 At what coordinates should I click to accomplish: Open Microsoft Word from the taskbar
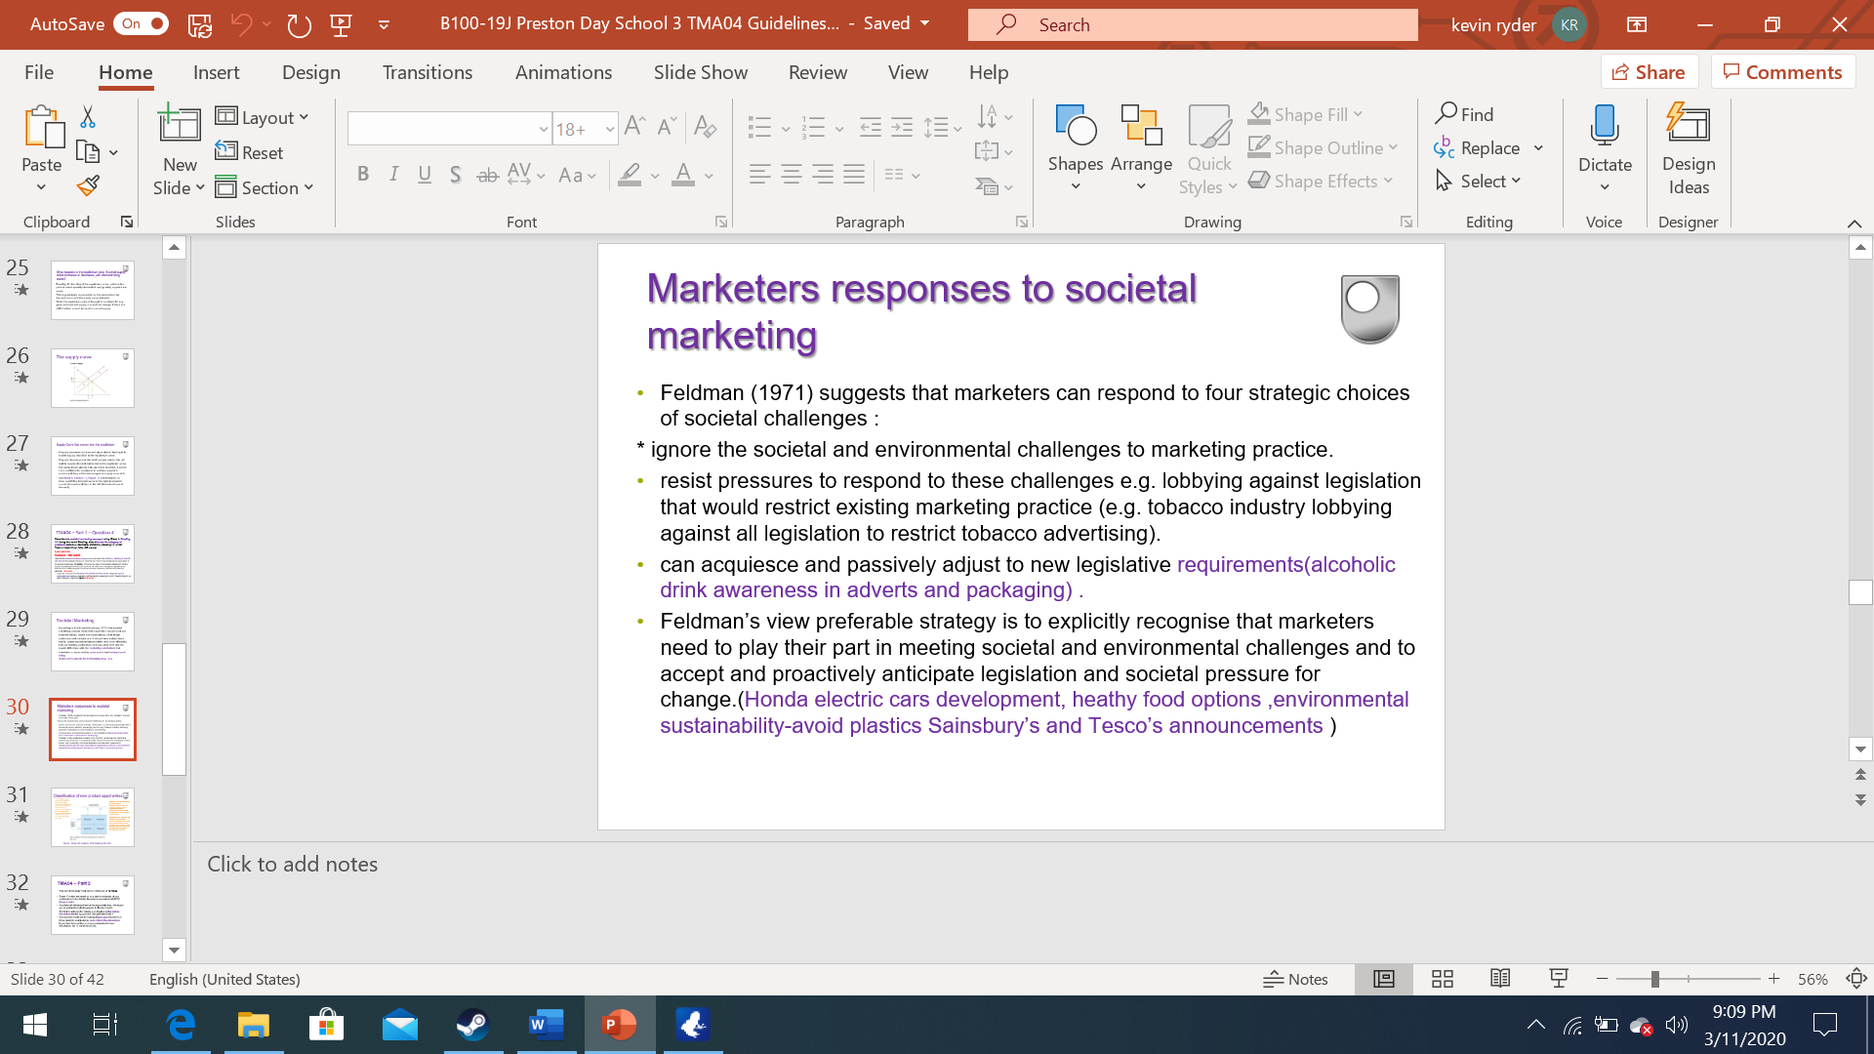pyautogui.click(x=547, y=1025)
